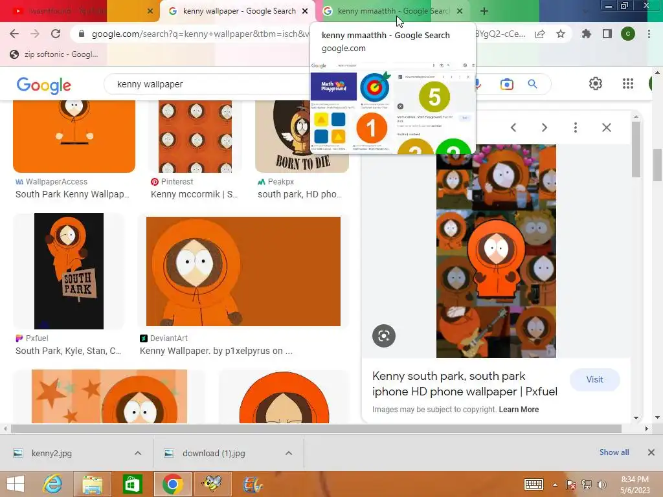The height and width of the screenshot is (497, 663).
Task: Click the address bar URL
Action: [201, 34]
